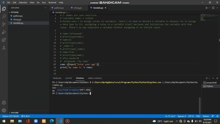Switch to the PROBLEMS panel tab

pos(57,78)
